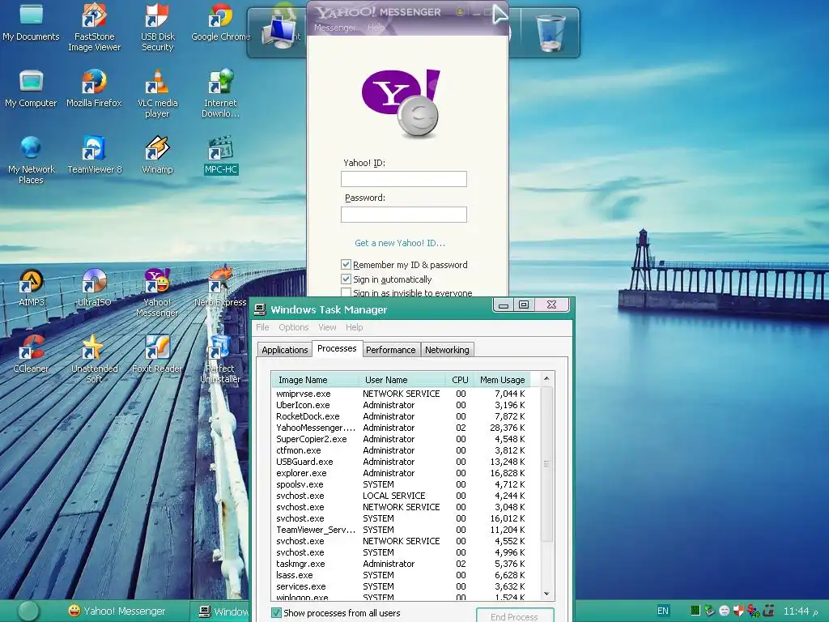Sort processes by Mem Usage column
The width and height of the screenshot is (829, 622).
(x=502, y=380)
